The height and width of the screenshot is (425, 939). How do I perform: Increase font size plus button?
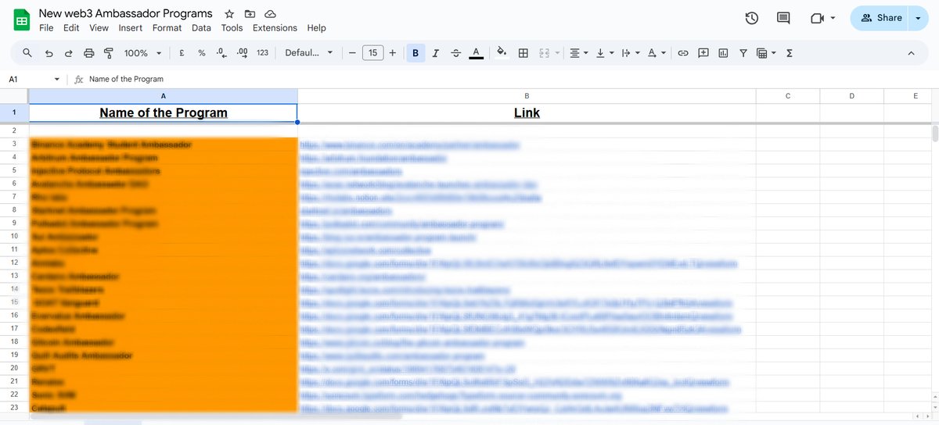tap(392, 53)
